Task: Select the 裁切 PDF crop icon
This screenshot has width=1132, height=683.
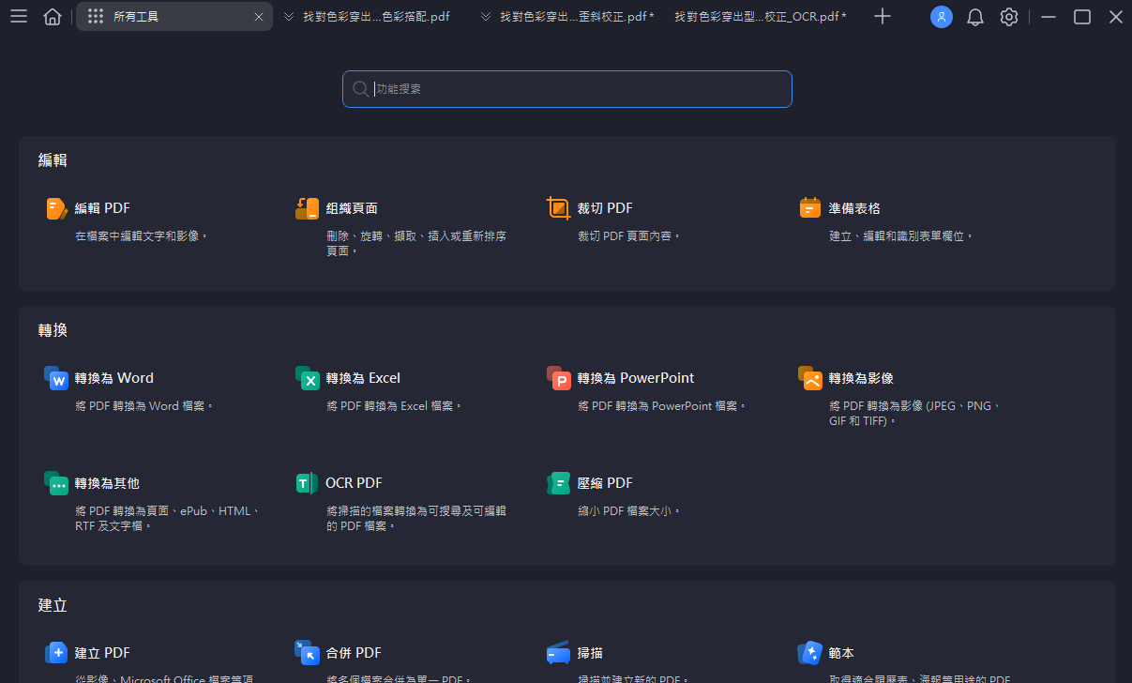Action: pyautogui.click(x=558, y=208)
